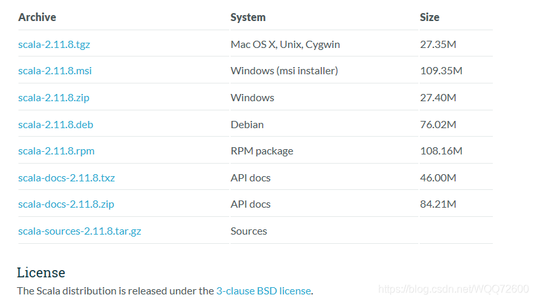The height and width of the screenshot is (301, 535).
Task: Open the 3-clause BSD license link
Action: pos(264,290)
